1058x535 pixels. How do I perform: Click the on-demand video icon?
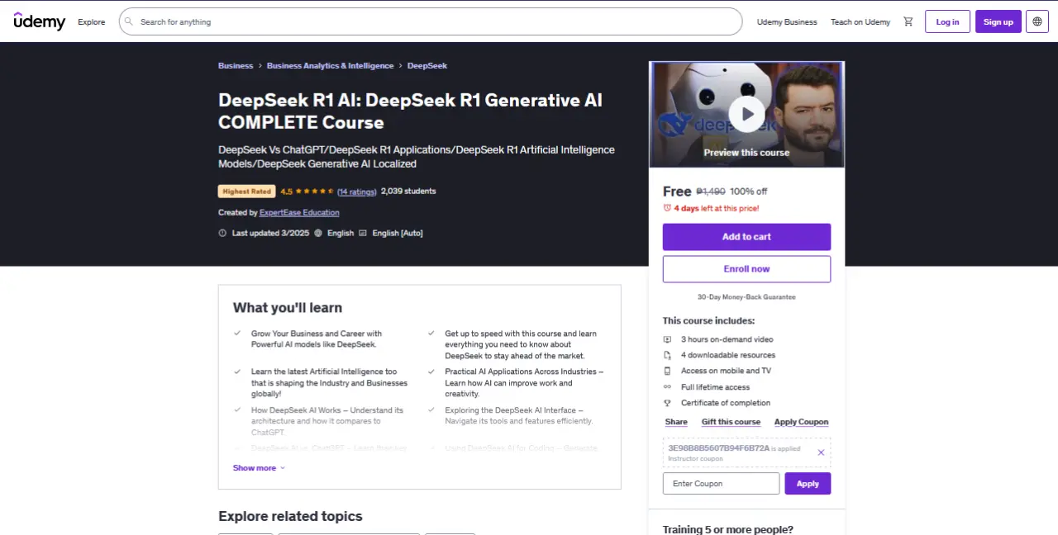click(667, 339)
